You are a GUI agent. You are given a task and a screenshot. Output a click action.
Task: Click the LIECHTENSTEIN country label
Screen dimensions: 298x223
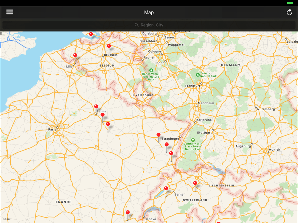(x=221, y=186)
